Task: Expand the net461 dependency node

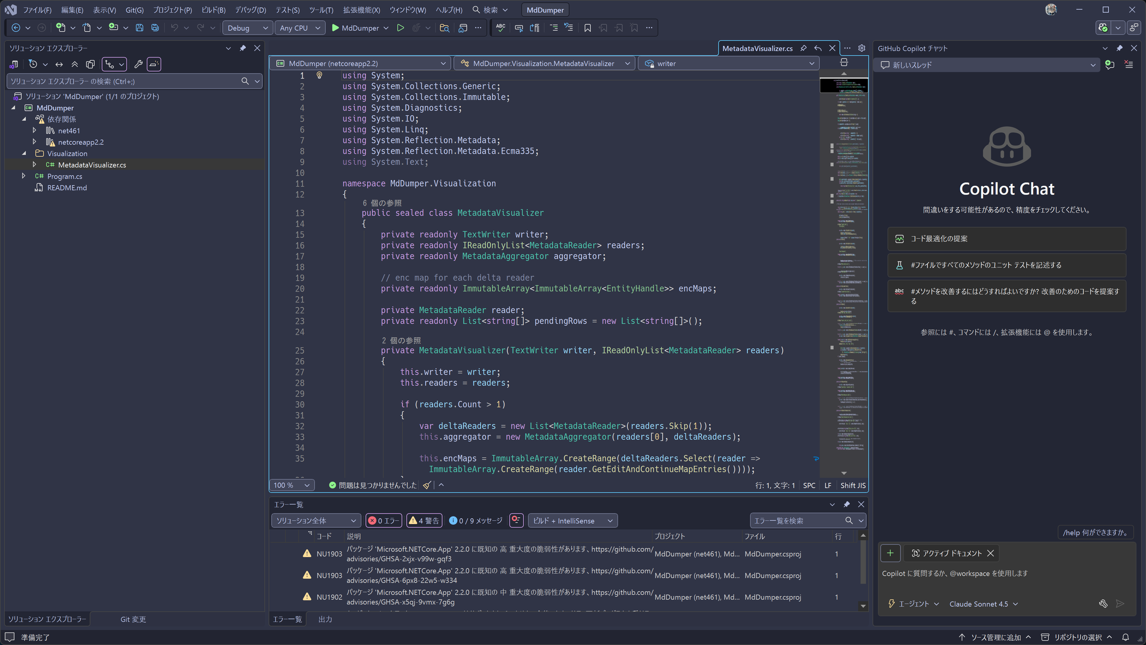Action: click(34, 130)
